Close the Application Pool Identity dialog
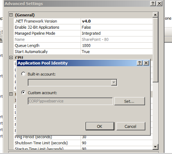 146,63
